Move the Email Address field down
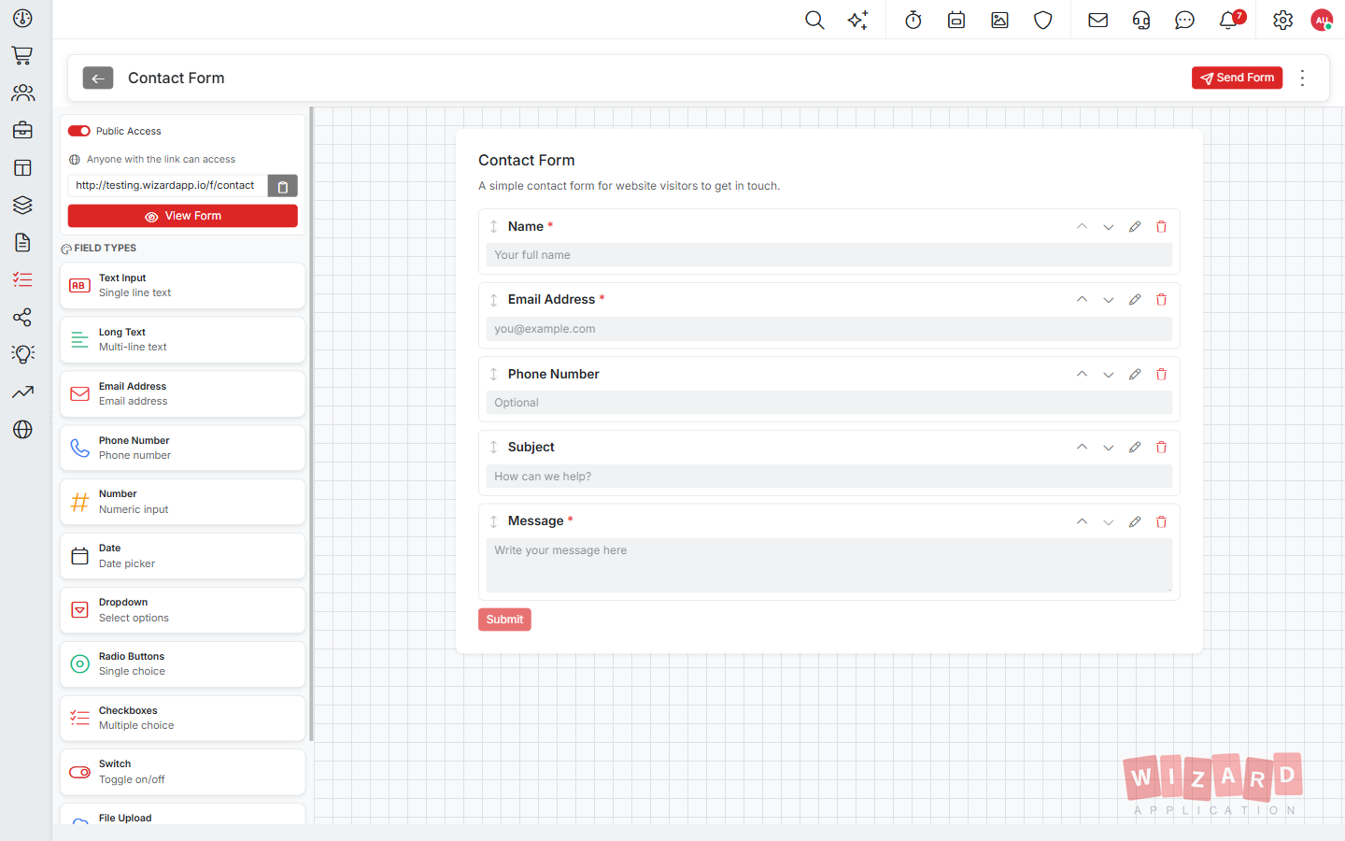Viewport: 1345px width, 841px height. coord(1108,300)
